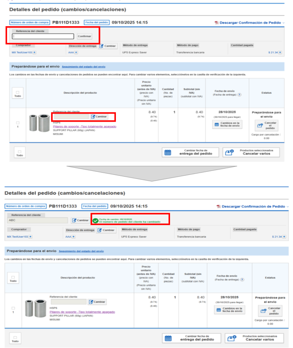Expand AAA delivery address plus in lower panel

[x=74, y=237]
